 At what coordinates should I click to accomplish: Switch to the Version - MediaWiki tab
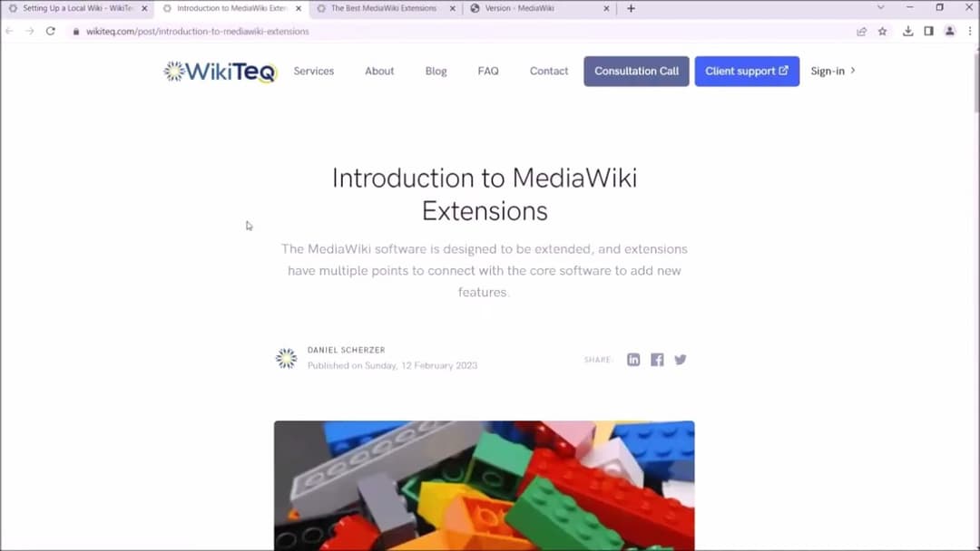522,8
